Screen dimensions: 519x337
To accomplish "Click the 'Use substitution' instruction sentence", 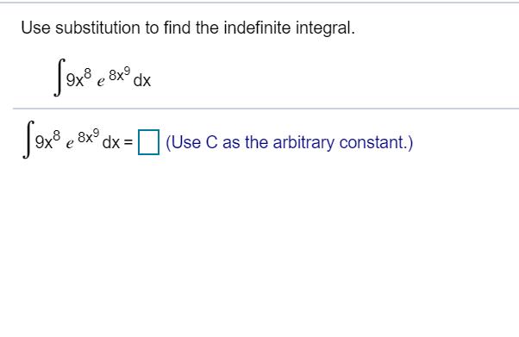I will 188,28.
